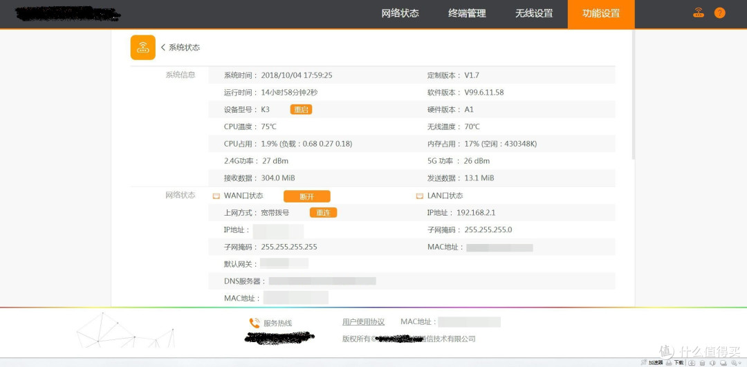Click the page vertical scrollbar

tap(633, 94)
